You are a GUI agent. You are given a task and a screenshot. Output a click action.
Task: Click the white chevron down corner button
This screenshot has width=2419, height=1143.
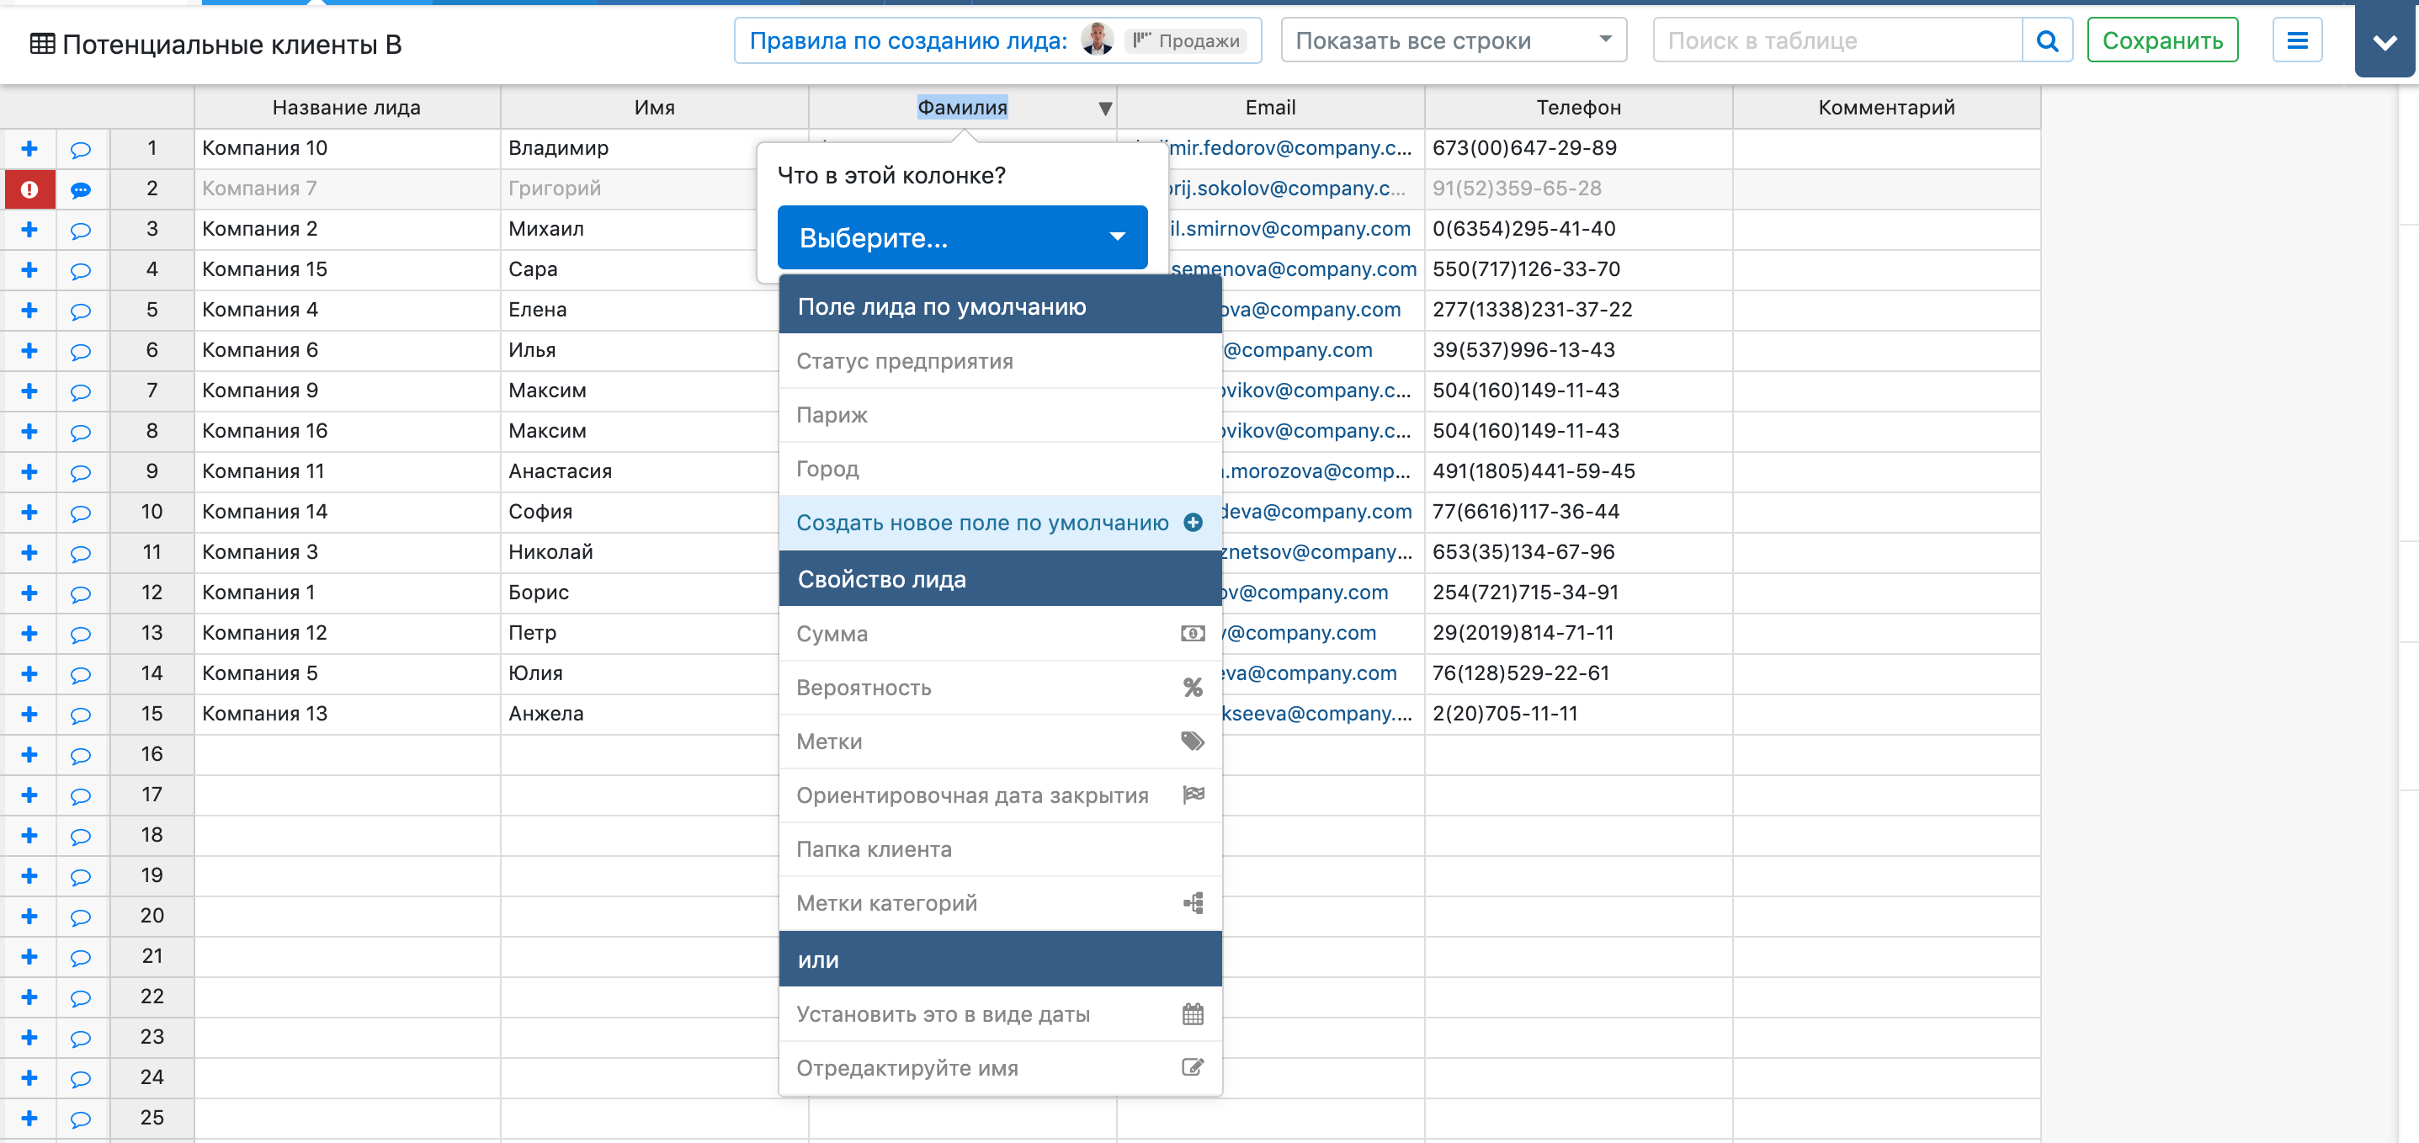2384,42
